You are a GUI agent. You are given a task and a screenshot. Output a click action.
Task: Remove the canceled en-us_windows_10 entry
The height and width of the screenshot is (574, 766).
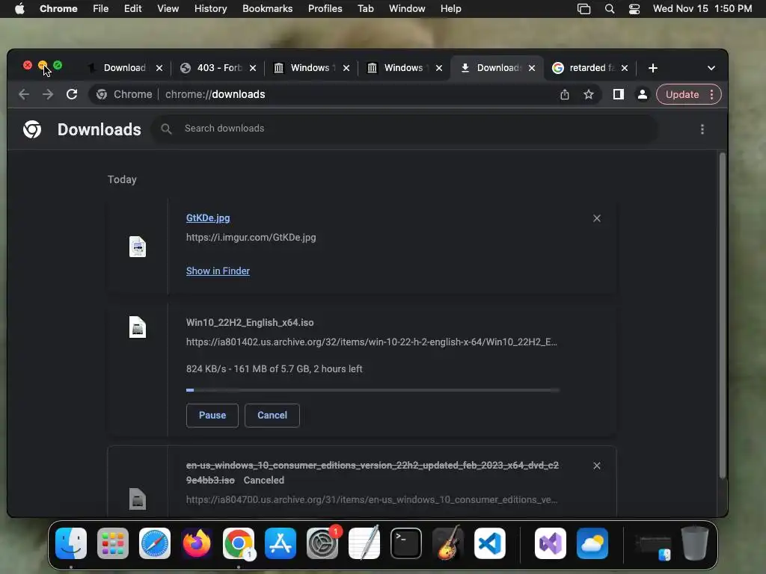coord(596,466)
